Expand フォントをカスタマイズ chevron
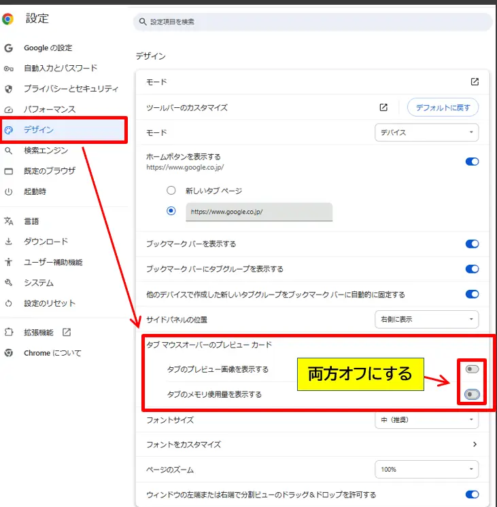Screen dimensions: 497x507 (x=475, y=445)
